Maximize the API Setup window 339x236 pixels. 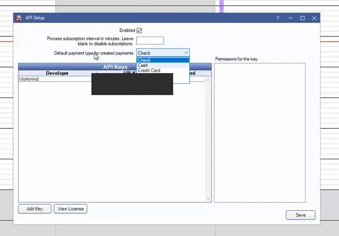pyautogui.click(x=302, y=18)
